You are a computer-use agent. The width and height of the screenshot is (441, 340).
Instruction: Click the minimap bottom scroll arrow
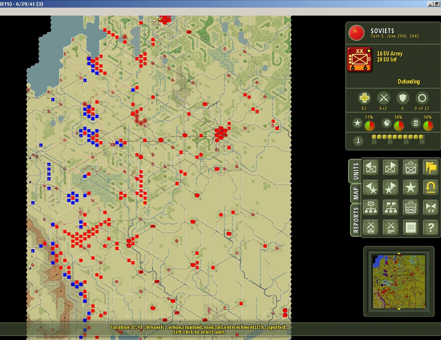[x=399, y=309]
